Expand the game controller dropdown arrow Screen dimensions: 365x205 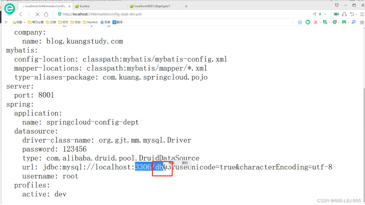(x=349, y=22)
